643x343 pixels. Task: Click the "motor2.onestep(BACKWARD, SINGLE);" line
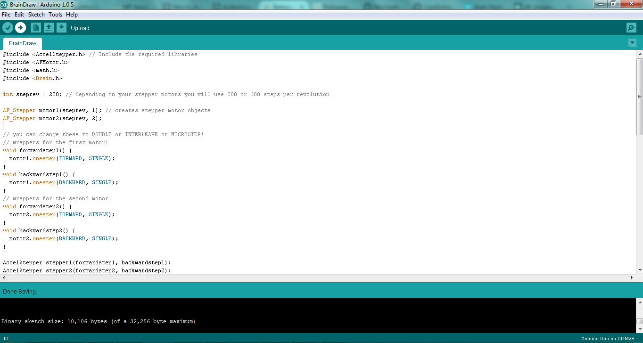pos(64,238)
